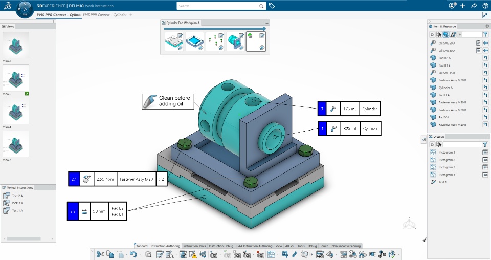
Task: Collapse the Textual Instructions panel
Action: [x=53, y=188]
